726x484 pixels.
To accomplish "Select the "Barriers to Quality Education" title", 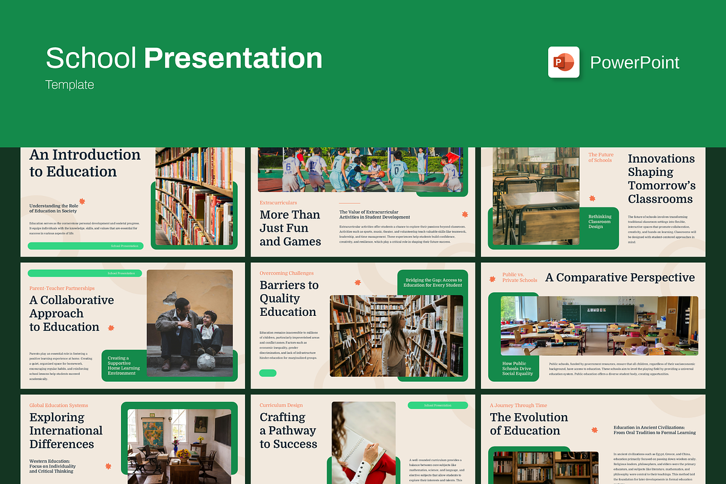I will pyautogui.click(x=288, y=298).
